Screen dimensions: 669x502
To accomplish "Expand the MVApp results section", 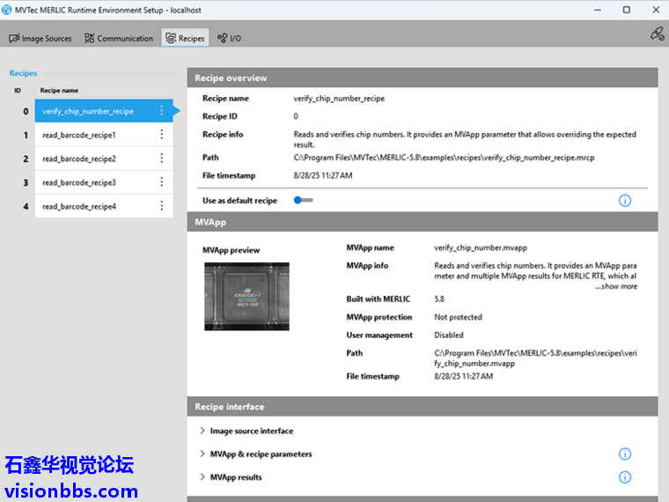I will pyautogui.click(x=235, y=477).
